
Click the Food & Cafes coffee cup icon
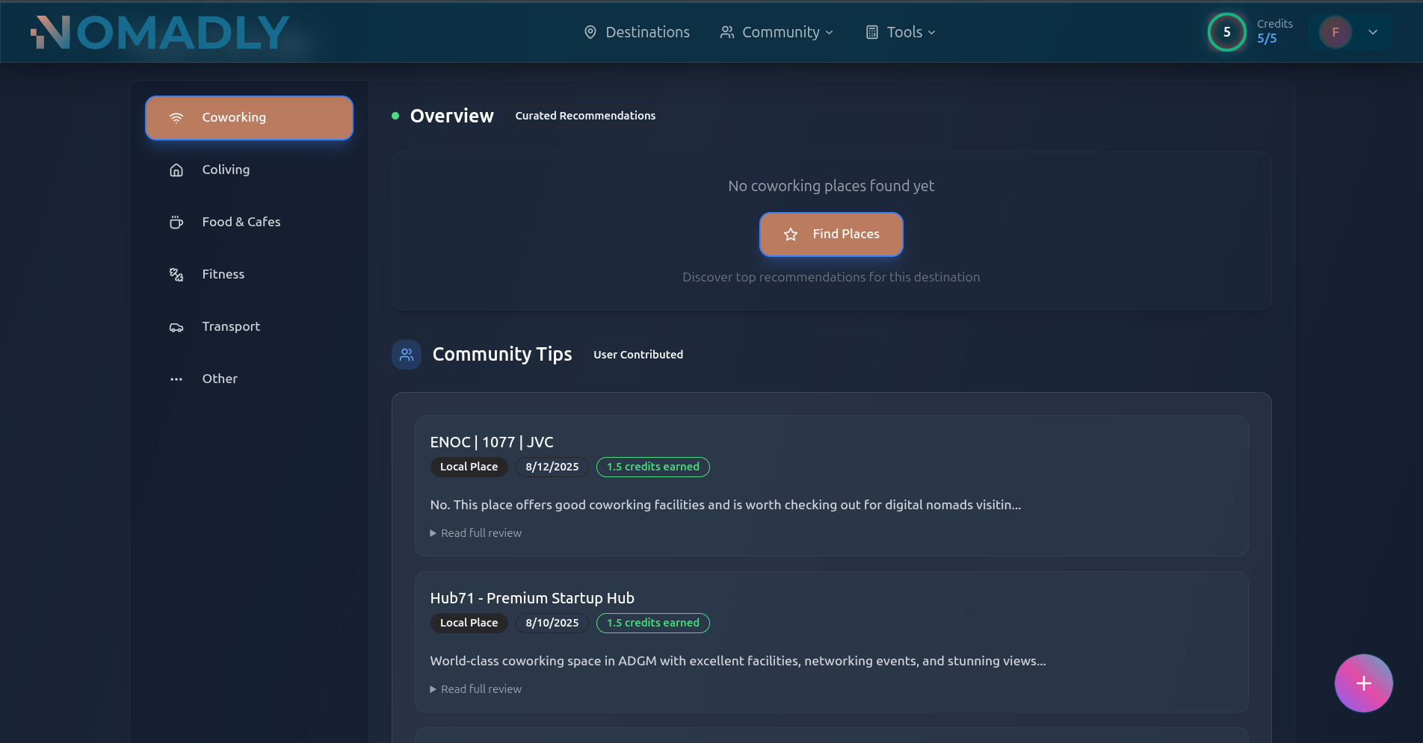[x=176, y=223]
